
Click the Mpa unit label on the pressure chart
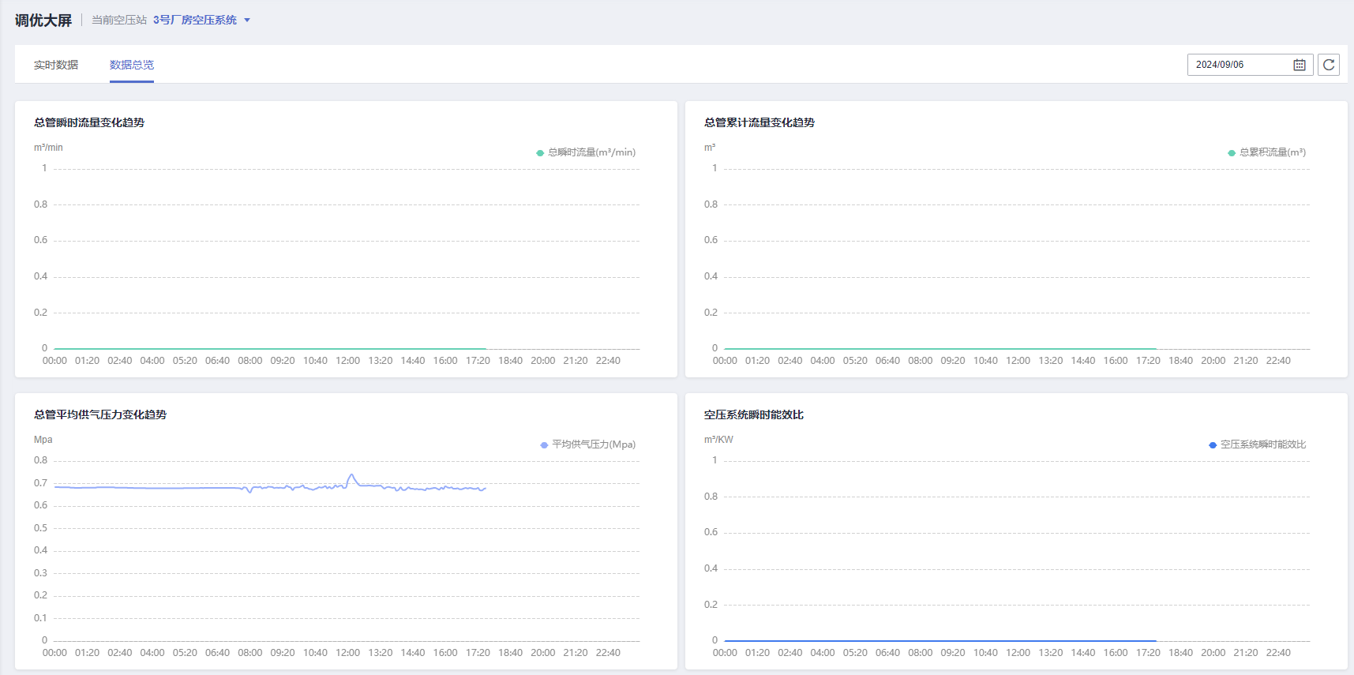[x=43, y=440]
